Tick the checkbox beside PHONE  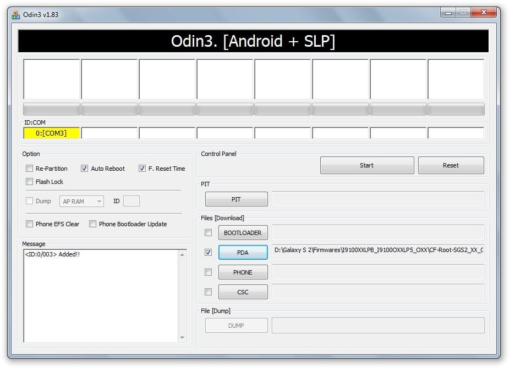(208, 272)
